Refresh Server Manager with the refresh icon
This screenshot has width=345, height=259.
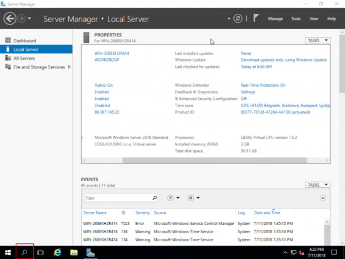point(238,18)
